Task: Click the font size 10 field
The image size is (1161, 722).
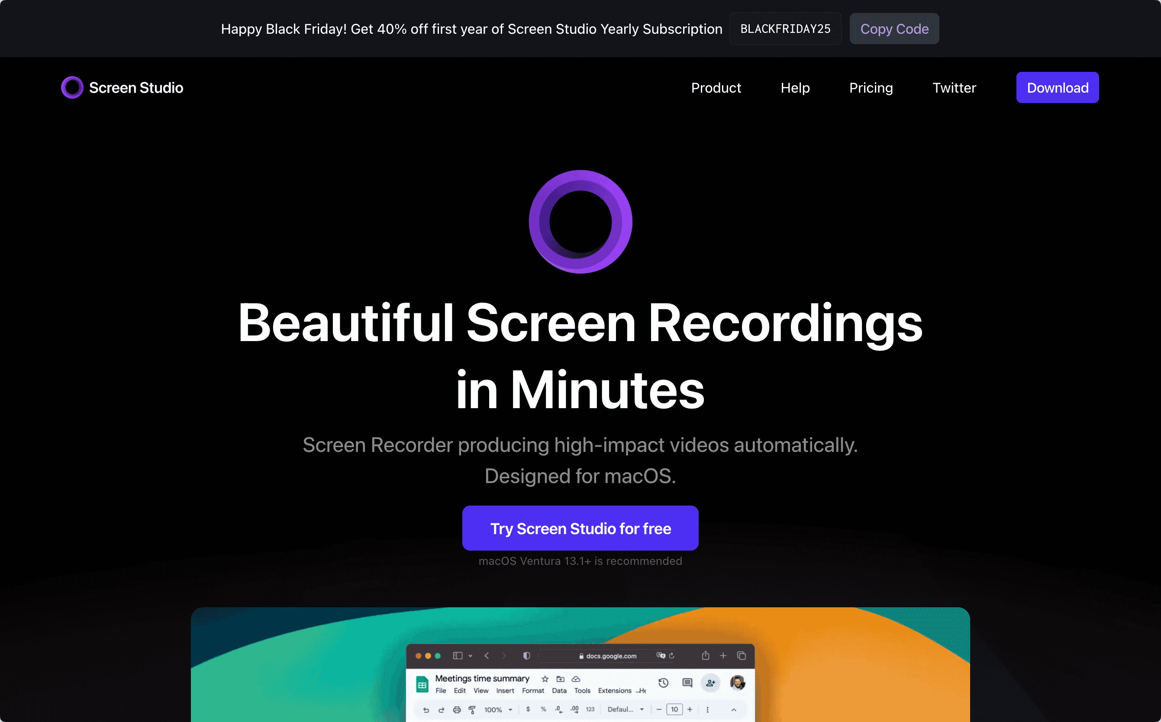Action: pos(674,709)
